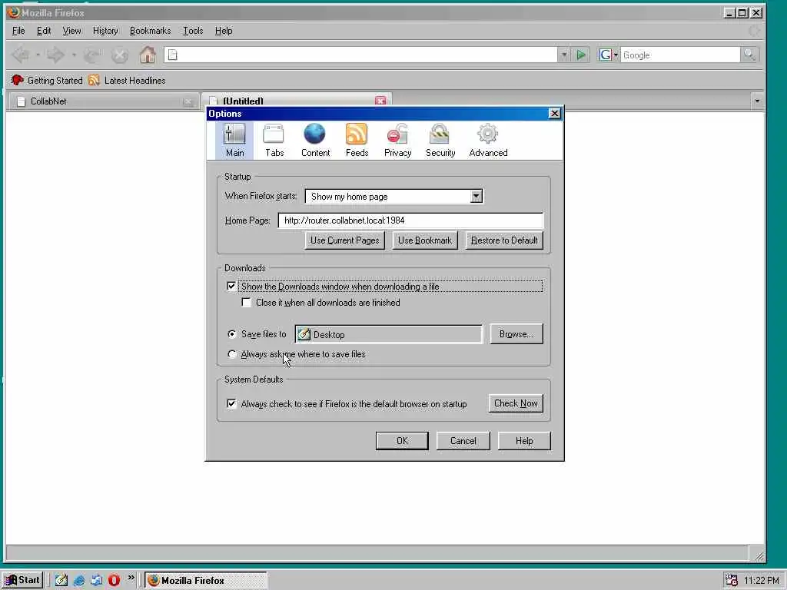
Task: Check Close it when all downloads finished
Action: (246, 303)
